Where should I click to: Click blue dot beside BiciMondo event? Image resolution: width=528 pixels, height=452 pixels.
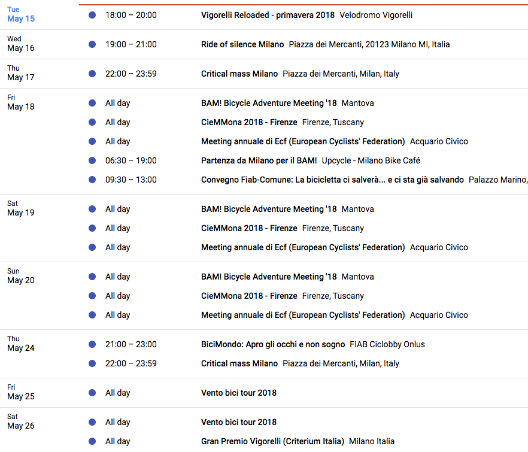(92, 345)
